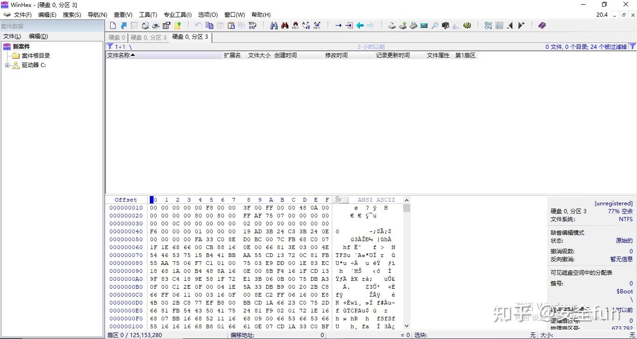This screenshot has height=339, width=637.
Task: Open the Properties checklist icon
Action: (167, 26)
